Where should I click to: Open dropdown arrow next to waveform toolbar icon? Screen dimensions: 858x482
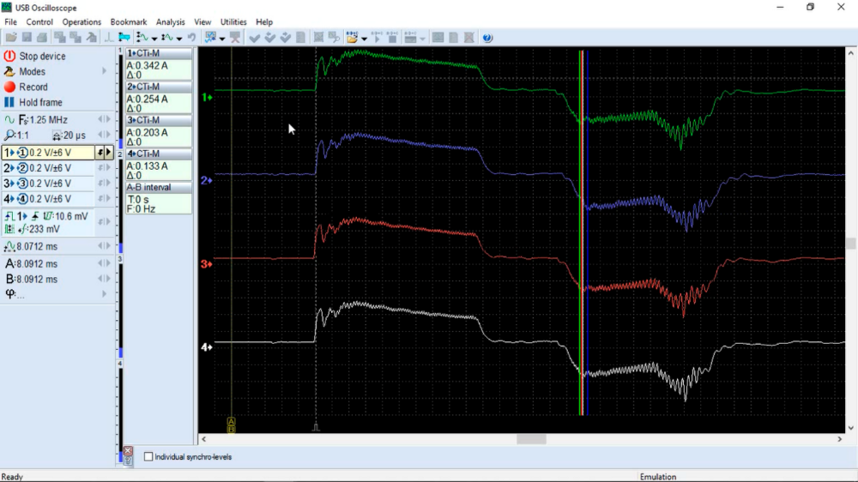point(154,39)
